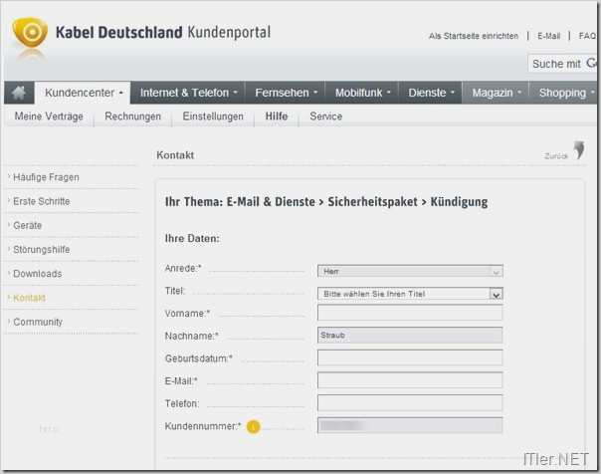Click the Suche mit search box
Screen dimensions: 601x474
coord(562,64)
